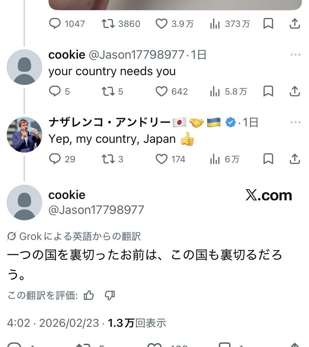Share the top post with 1047 replies

pyautogui.click(x=294, y=24)
